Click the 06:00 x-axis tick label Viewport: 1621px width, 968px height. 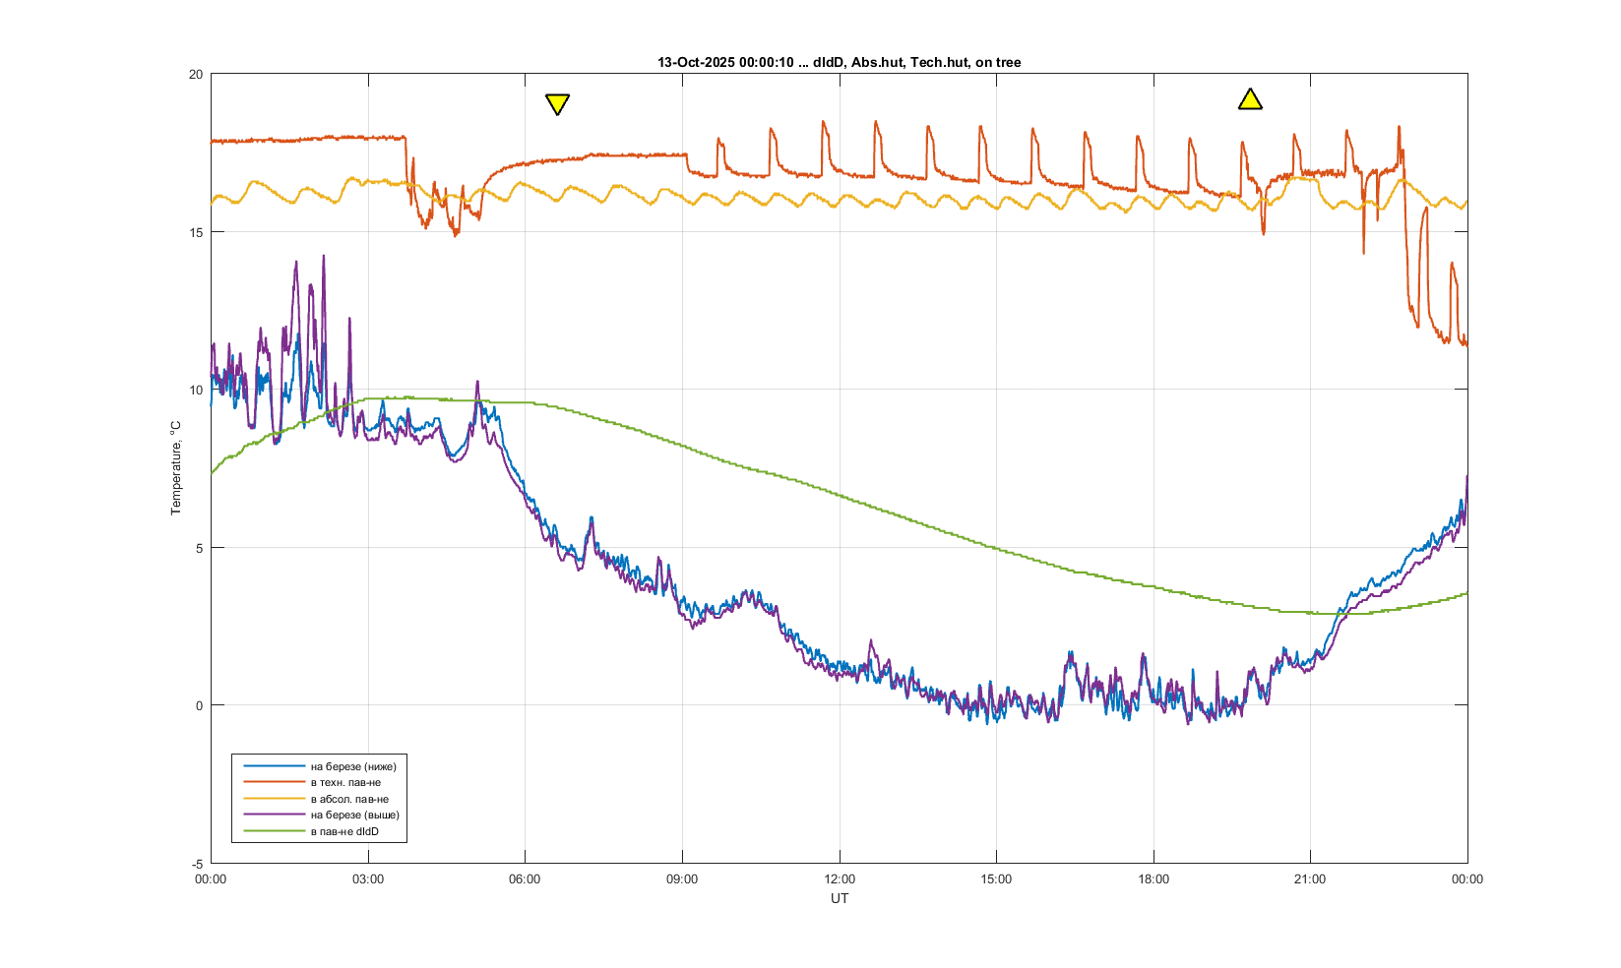tap(525, 879)
